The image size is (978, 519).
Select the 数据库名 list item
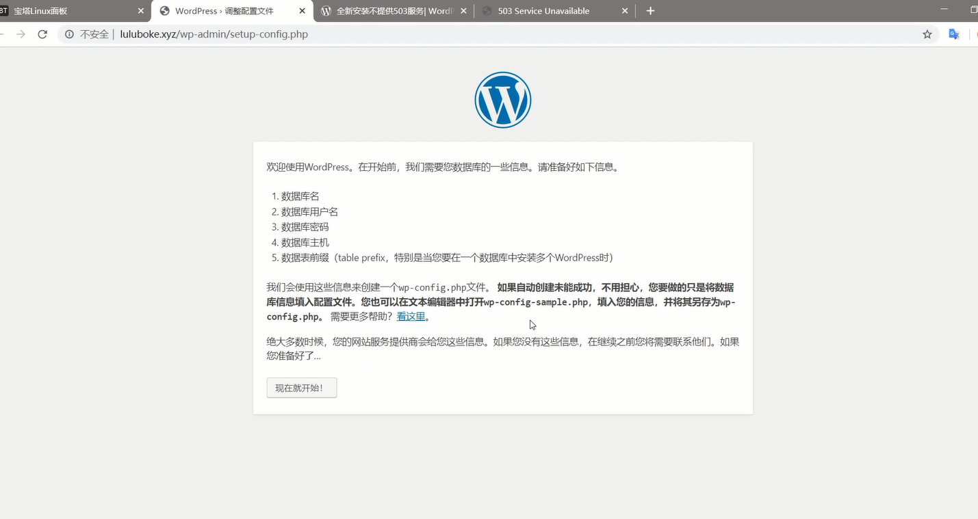click(300, 196)
